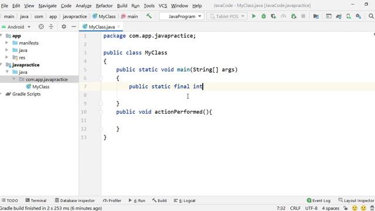
Task: Click the Search Everywhere magnifier icon
Action: click(371, 16)
